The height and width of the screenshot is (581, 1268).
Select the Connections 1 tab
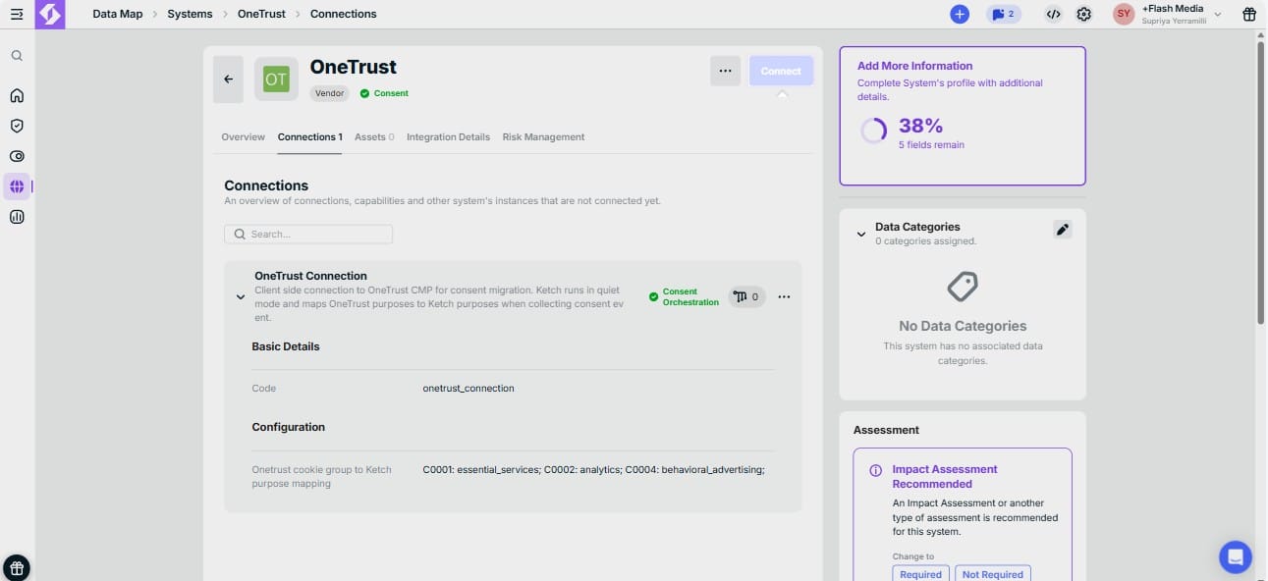[x=310, y=137]
